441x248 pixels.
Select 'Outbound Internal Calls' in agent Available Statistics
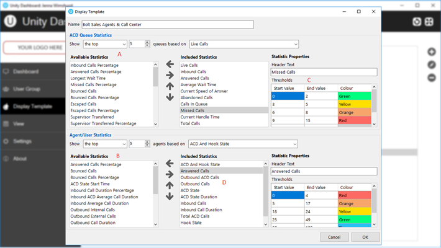pos(93,210)
